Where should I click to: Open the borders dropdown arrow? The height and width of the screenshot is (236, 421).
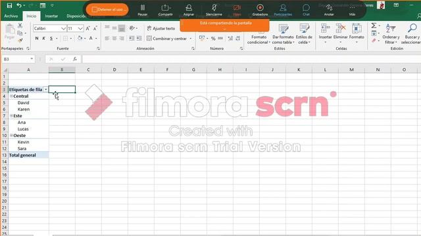pyautogui.click(x=71, y=39)
